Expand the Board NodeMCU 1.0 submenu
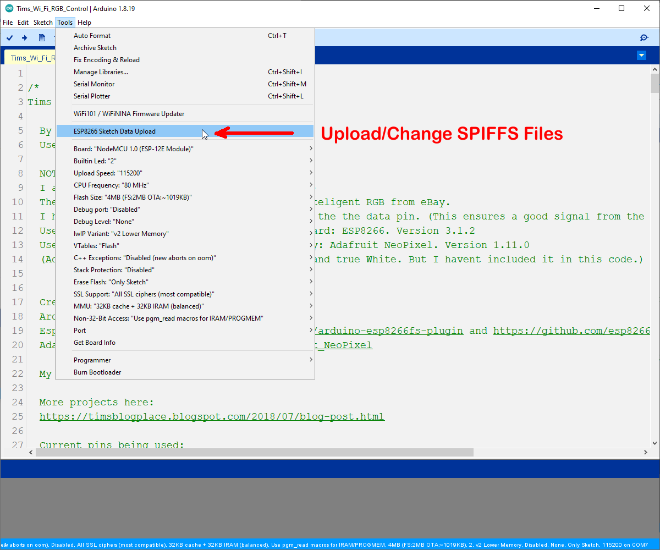 click(x=185, y=149)
